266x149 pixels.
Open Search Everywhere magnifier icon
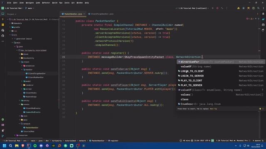point(259,8)
